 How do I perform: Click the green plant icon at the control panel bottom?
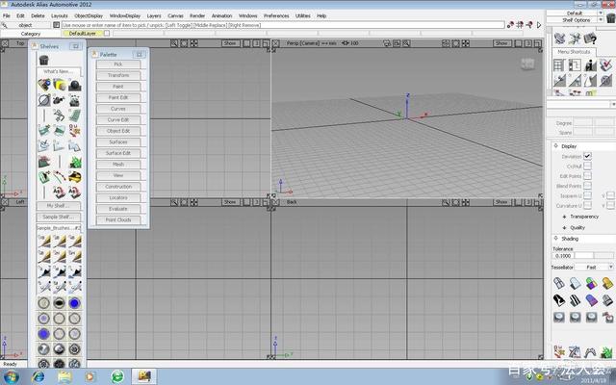click(606, 352)
